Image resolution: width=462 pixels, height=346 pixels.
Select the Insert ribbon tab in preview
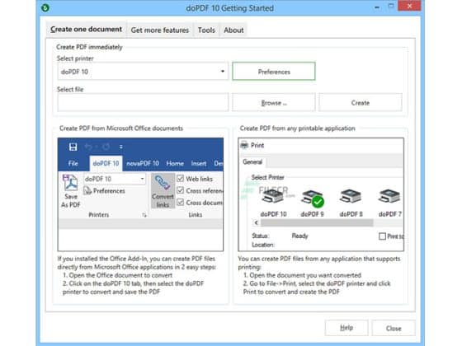coord(199,163)
